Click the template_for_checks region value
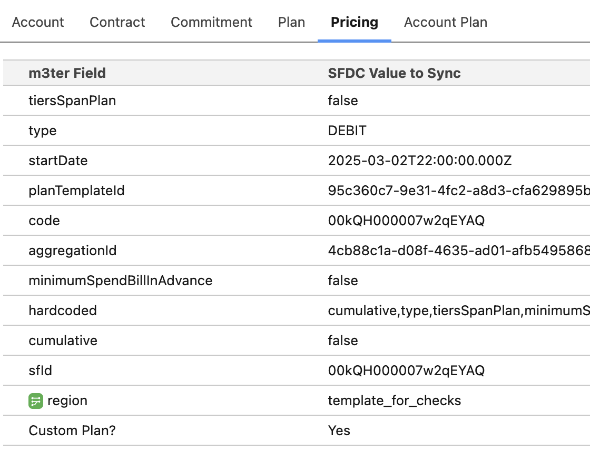The image size is (590, 461). (x=395, y=401)
